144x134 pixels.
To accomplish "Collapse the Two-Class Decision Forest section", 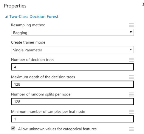I will (x=7, y=17).
